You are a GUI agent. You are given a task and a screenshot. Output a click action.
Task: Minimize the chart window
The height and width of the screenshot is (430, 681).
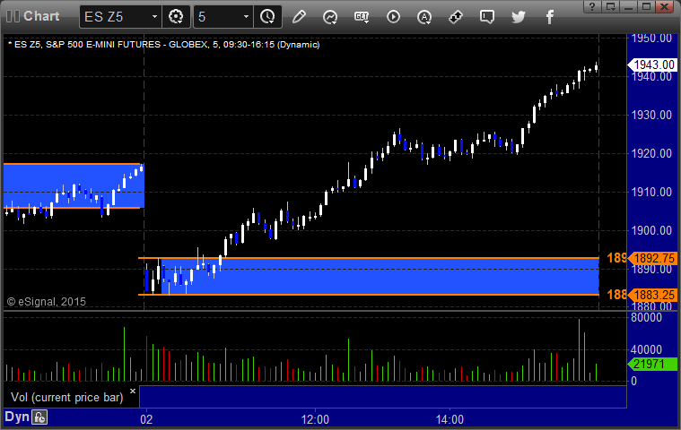coord(628,6)
